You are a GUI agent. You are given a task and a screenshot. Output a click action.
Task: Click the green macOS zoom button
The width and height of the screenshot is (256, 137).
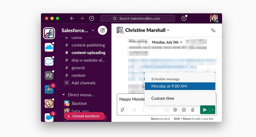[x=58, y=18]
